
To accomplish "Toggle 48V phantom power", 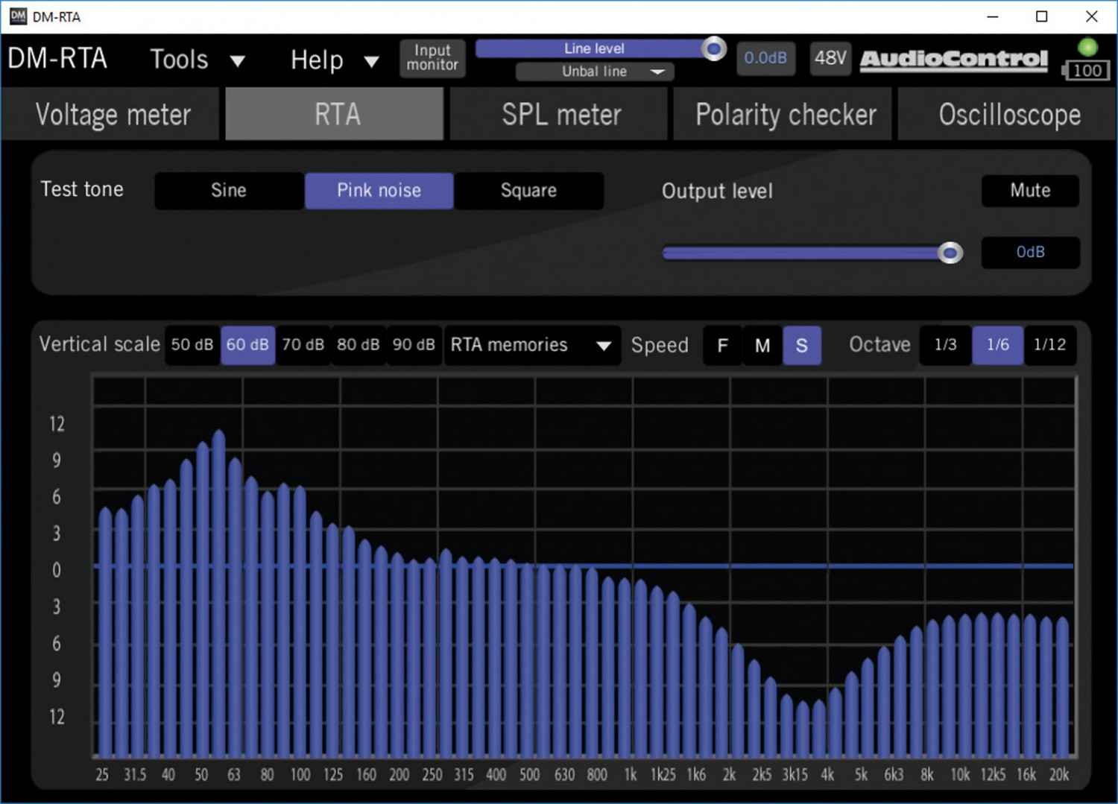I will [x=830, y=58].
